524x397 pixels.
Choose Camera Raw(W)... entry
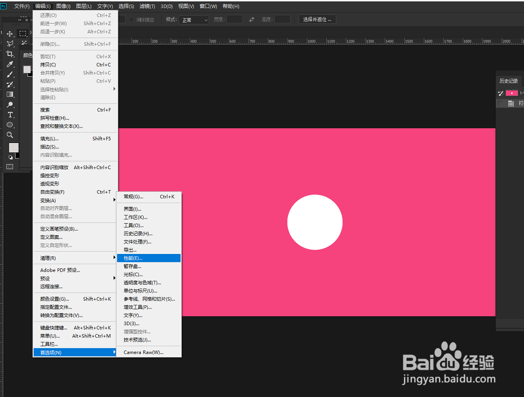pyautogui.click(x=149, y=352)
